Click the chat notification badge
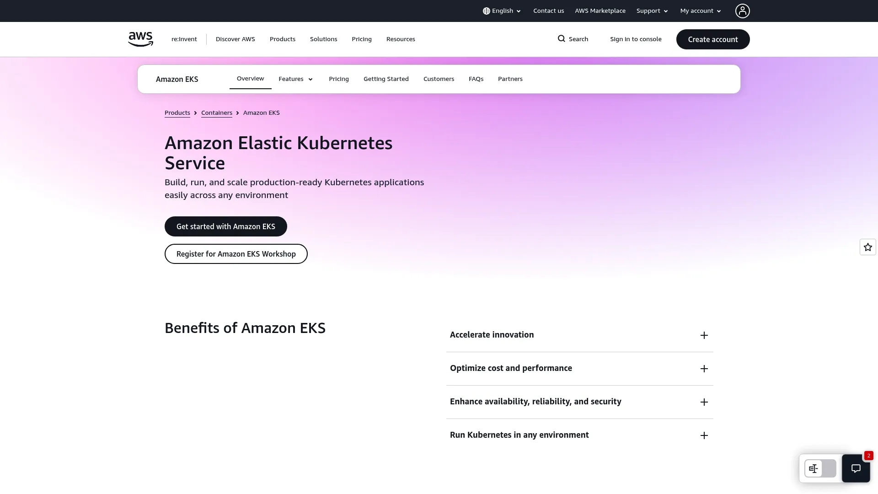 868,456
